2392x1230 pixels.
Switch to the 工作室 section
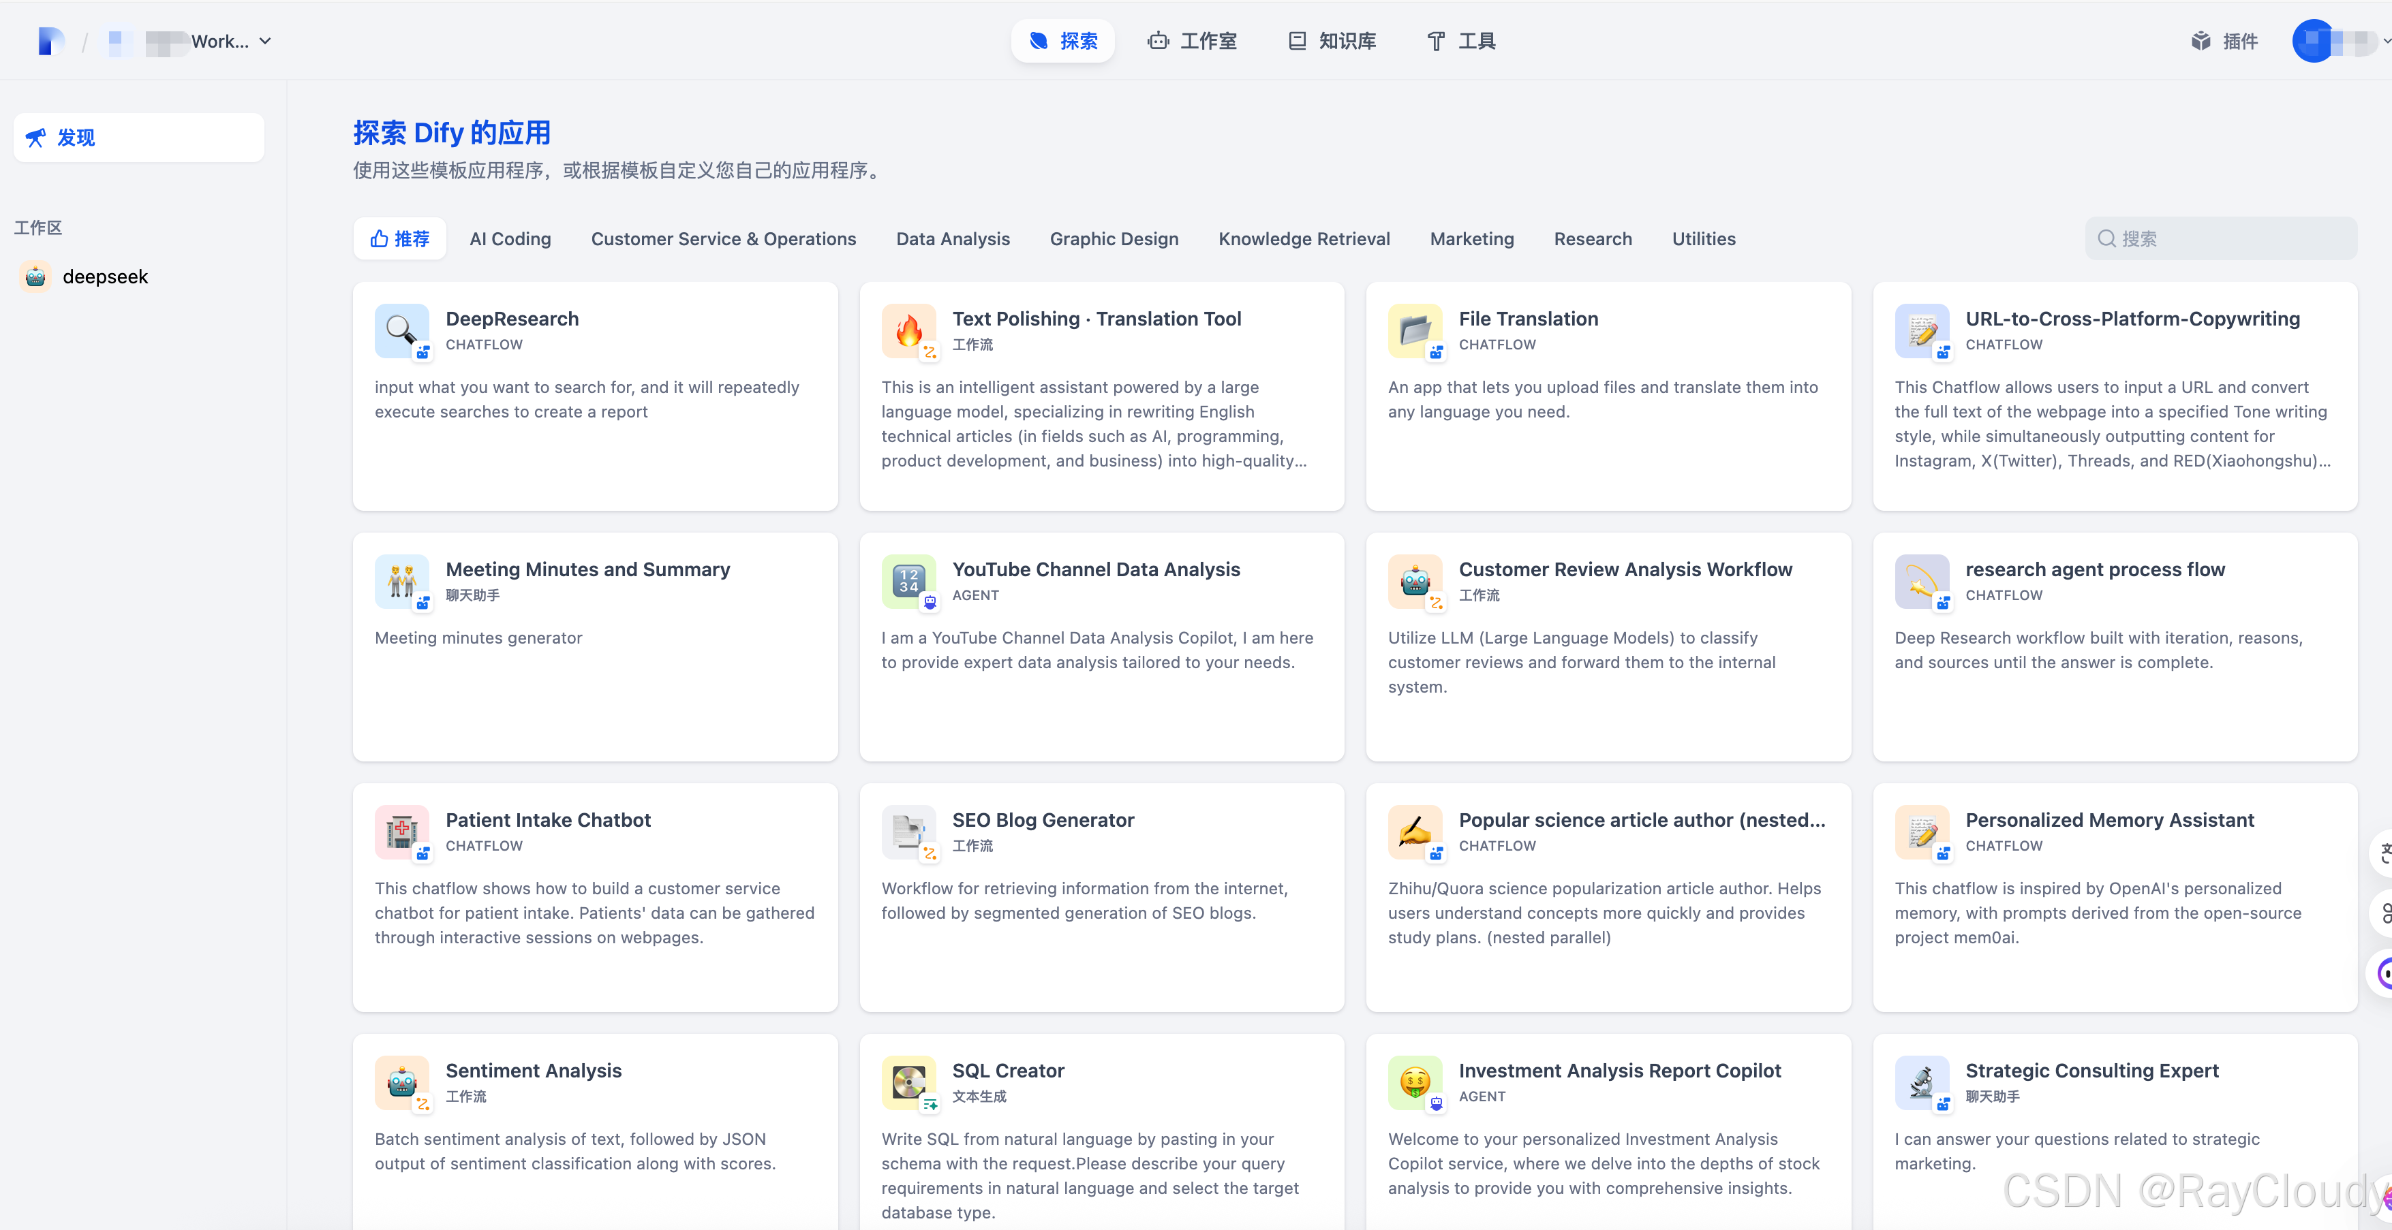(1193, 41)
